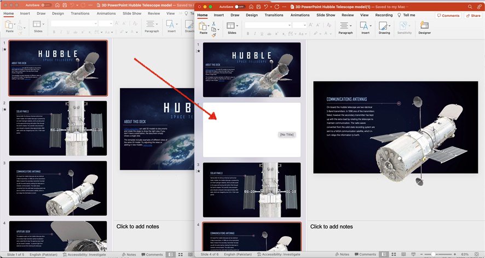Open Recording tab in front window
This screenshot has height=258, width=485.
pyautogui.click(x=384, y=15)
